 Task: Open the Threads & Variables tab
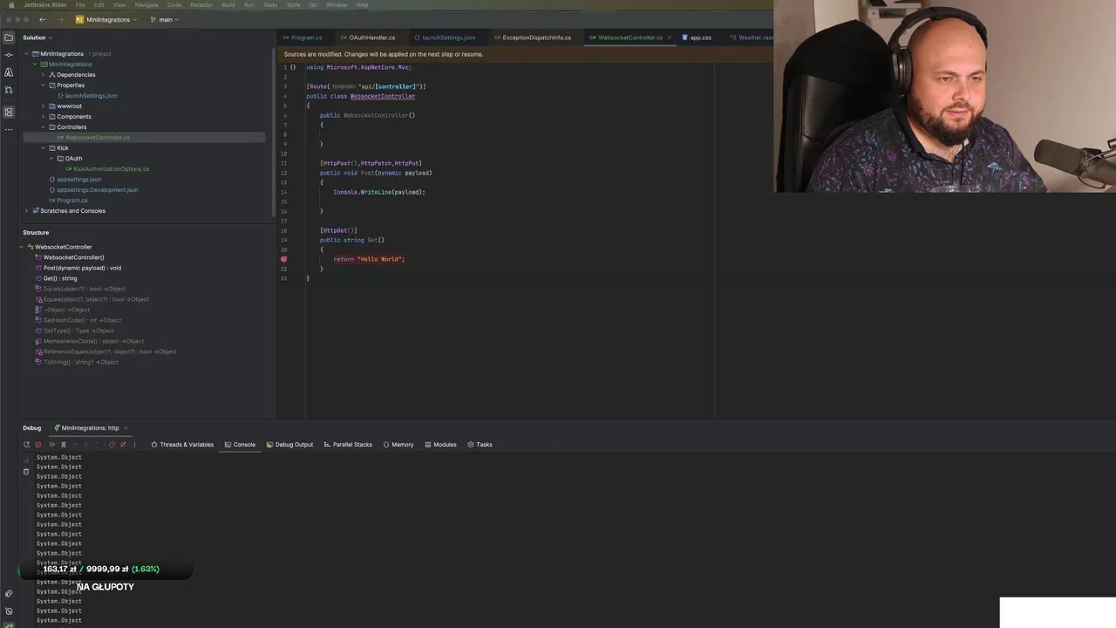coord(182,445)
